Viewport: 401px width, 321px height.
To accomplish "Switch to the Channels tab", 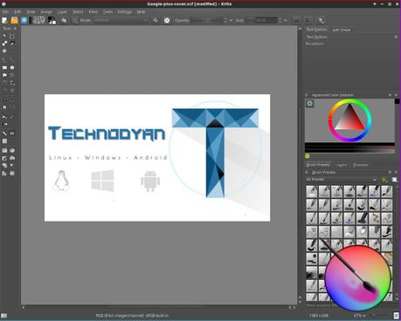I will click(x=361, y=165).
